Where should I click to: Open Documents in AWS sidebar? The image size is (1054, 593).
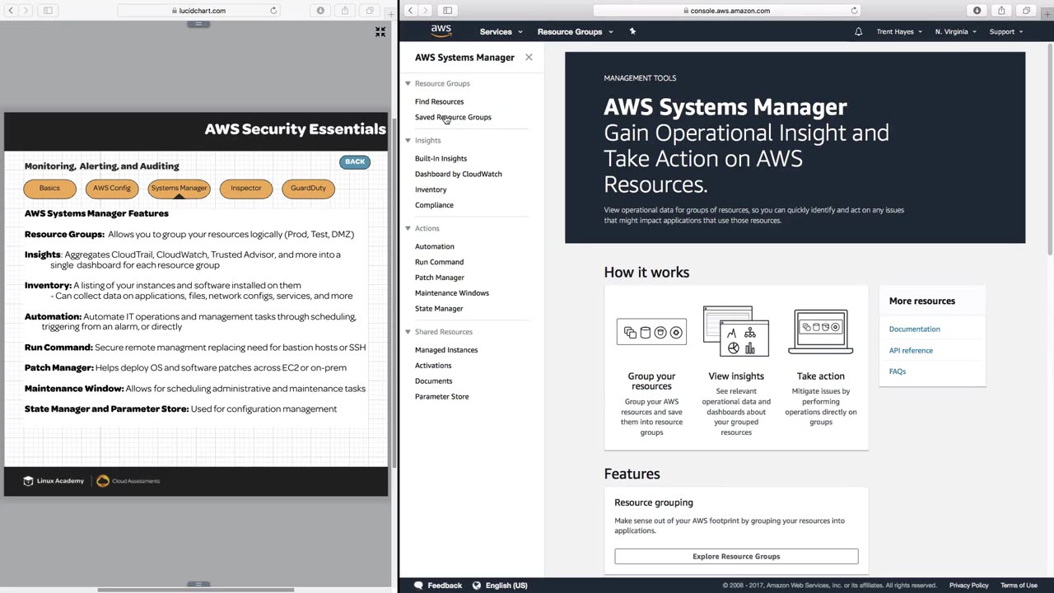pos(433,381)
